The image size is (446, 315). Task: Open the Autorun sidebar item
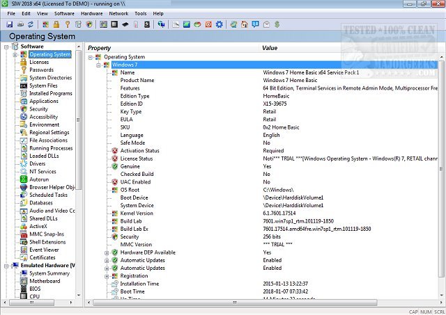(x=40, y=179)
